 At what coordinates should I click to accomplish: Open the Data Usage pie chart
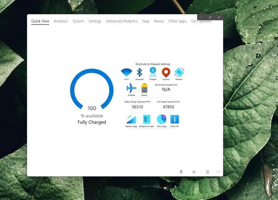[x=161, y=119]
